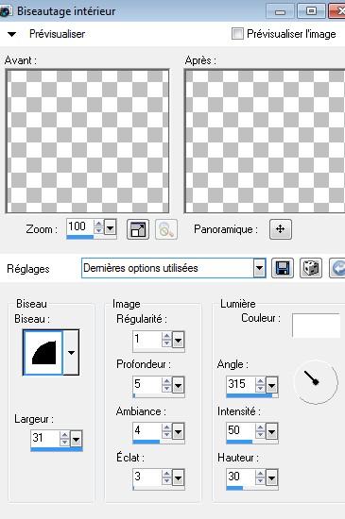Collapse the Prévisualiser section triangle
This screenshot has height=519, width=345.
pyautogui.click(x=12, y=34)
